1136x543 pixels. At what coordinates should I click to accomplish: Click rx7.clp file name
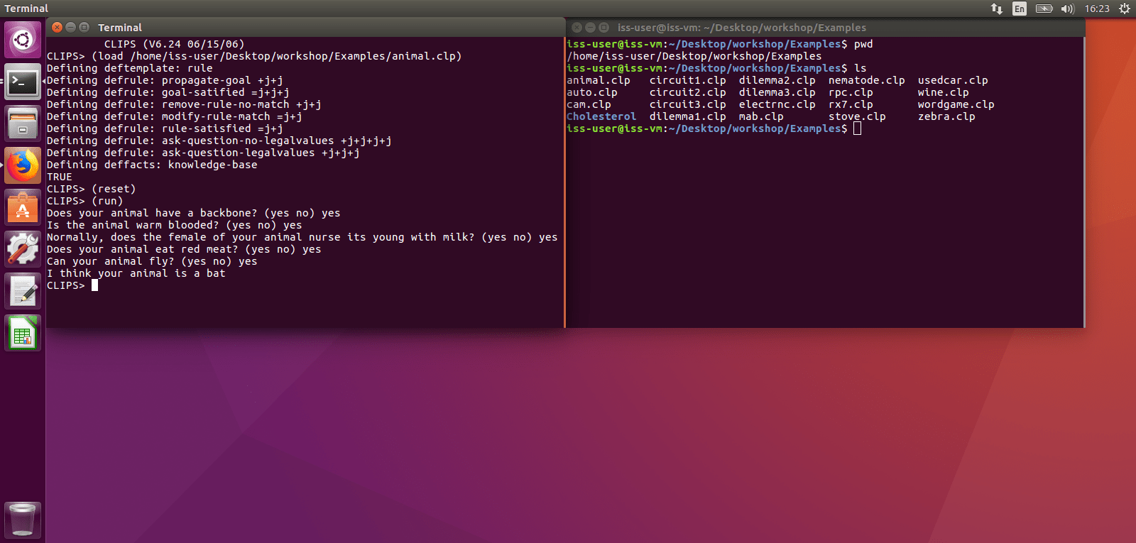[851, 104]
